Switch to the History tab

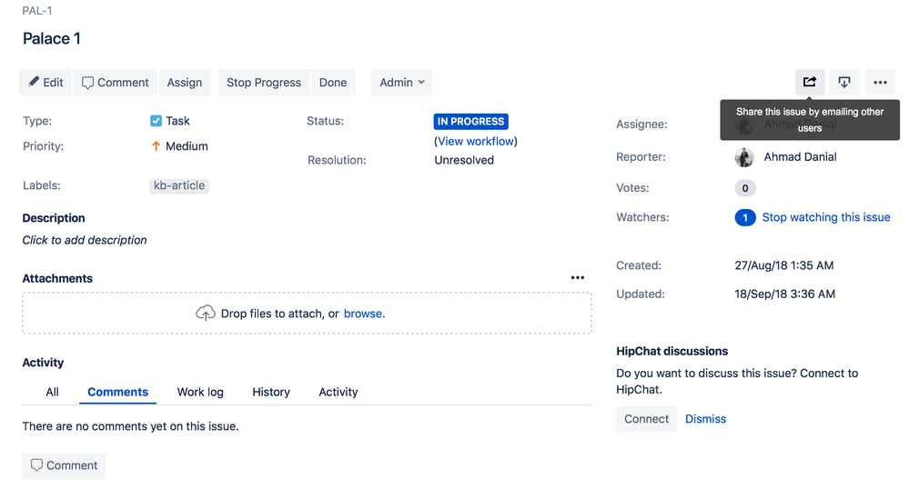[271, 392]
